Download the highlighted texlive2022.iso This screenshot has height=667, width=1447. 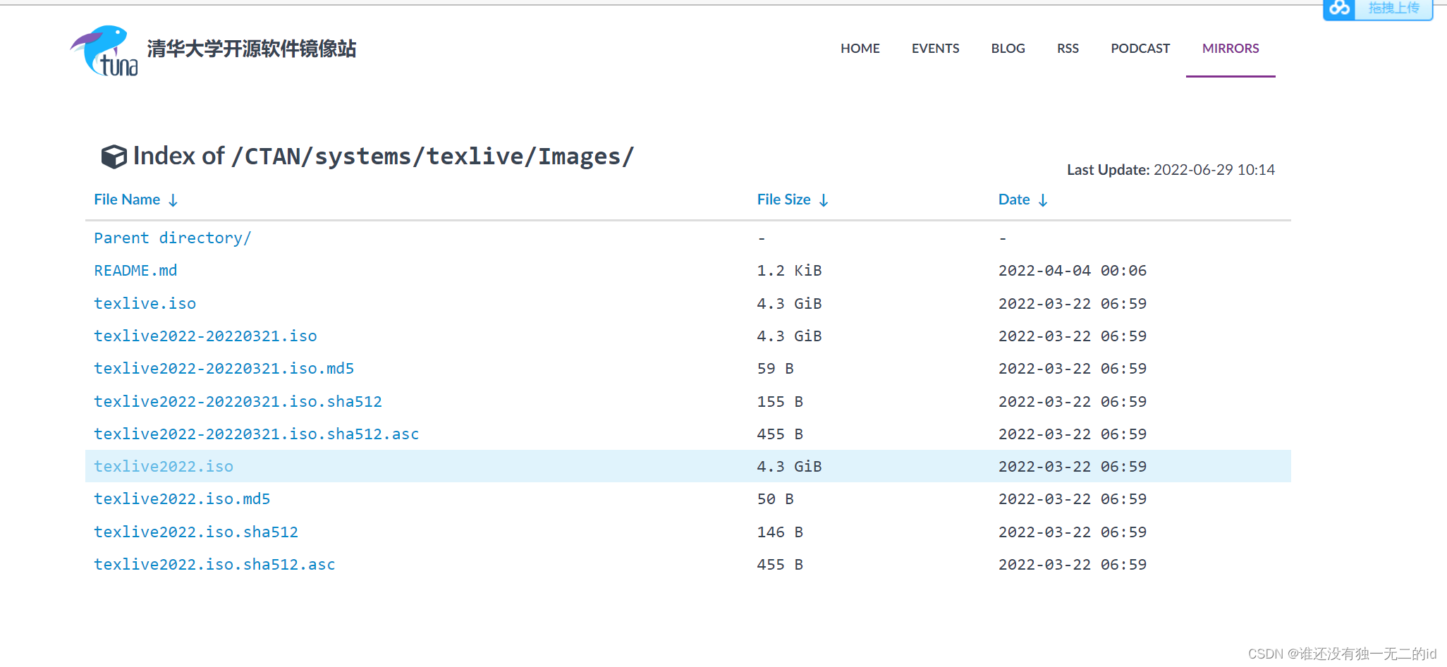tap(163, 467)
